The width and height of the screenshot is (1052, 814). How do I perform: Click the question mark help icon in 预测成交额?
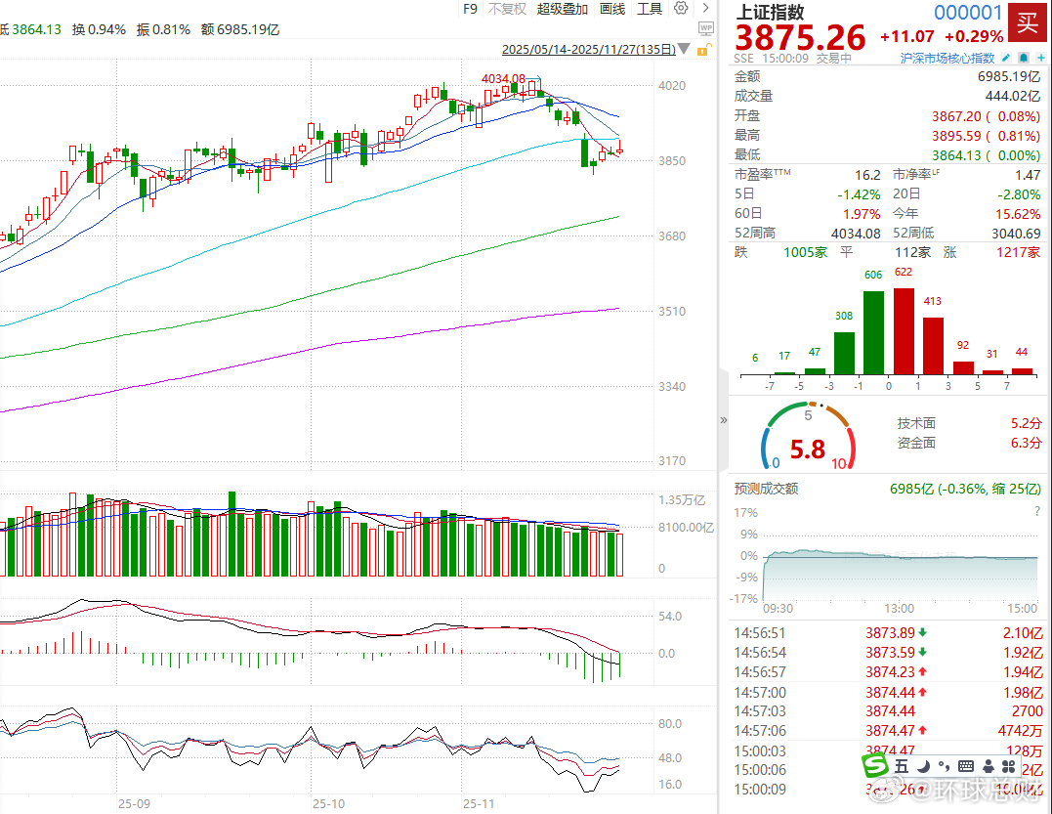click(1037, 511)
